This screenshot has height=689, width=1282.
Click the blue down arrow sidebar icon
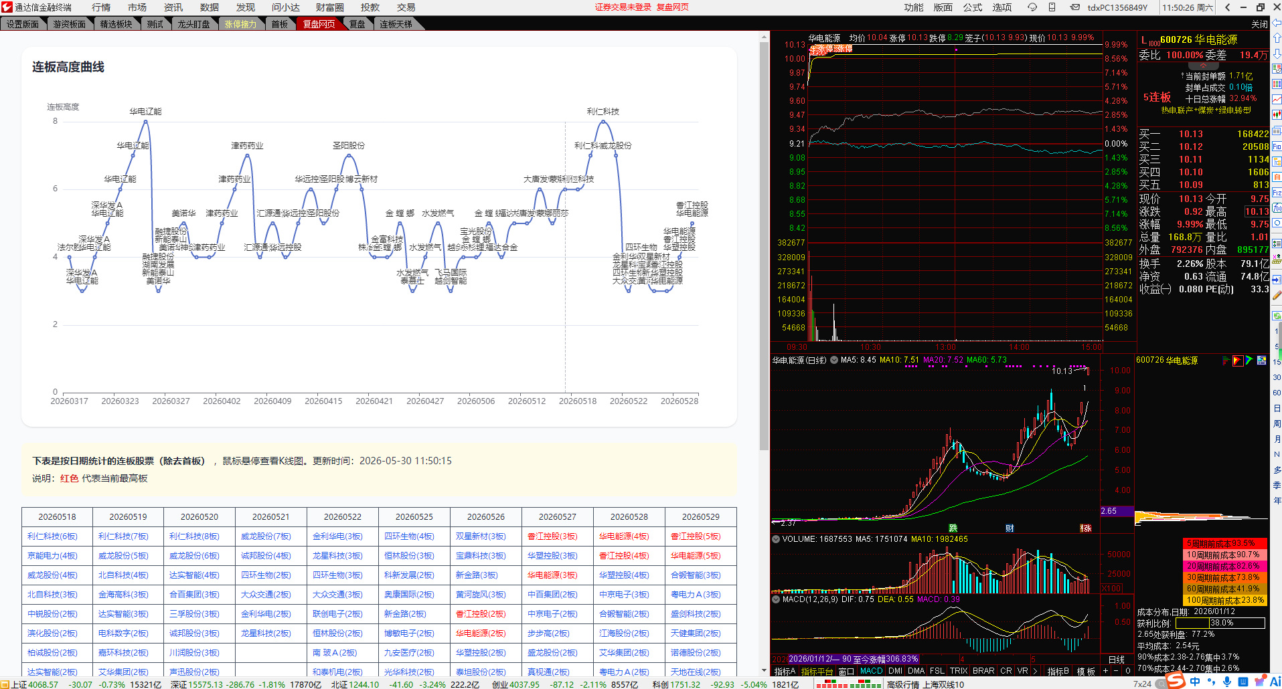tap(1277, 54)
